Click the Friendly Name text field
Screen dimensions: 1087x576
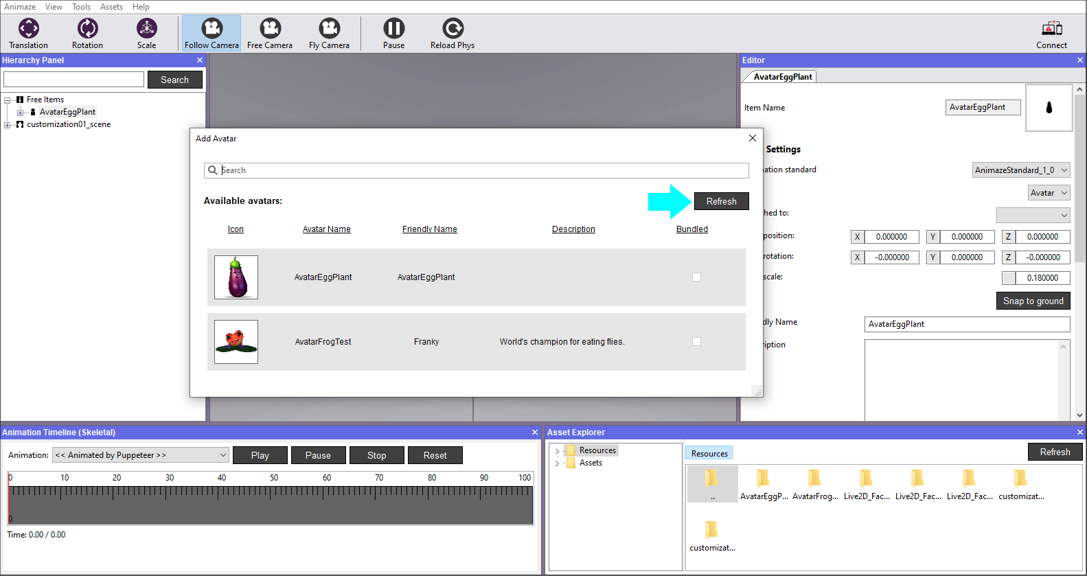[x=967, y=324]
